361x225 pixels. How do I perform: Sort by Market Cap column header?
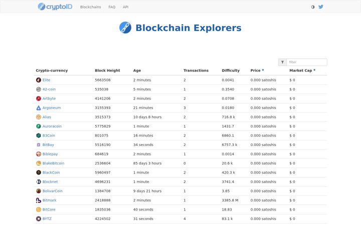[301, 70]
